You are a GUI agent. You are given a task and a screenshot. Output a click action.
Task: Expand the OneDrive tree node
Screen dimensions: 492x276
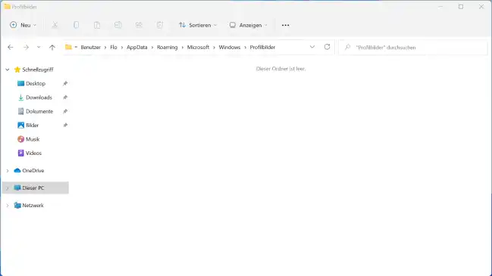tap(8, 171)
